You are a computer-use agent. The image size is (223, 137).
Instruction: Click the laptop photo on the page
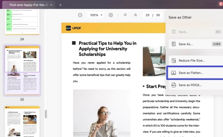(154, 61)
